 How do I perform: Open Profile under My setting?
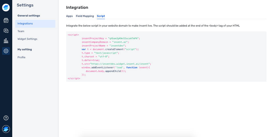(x=21, y=57)
